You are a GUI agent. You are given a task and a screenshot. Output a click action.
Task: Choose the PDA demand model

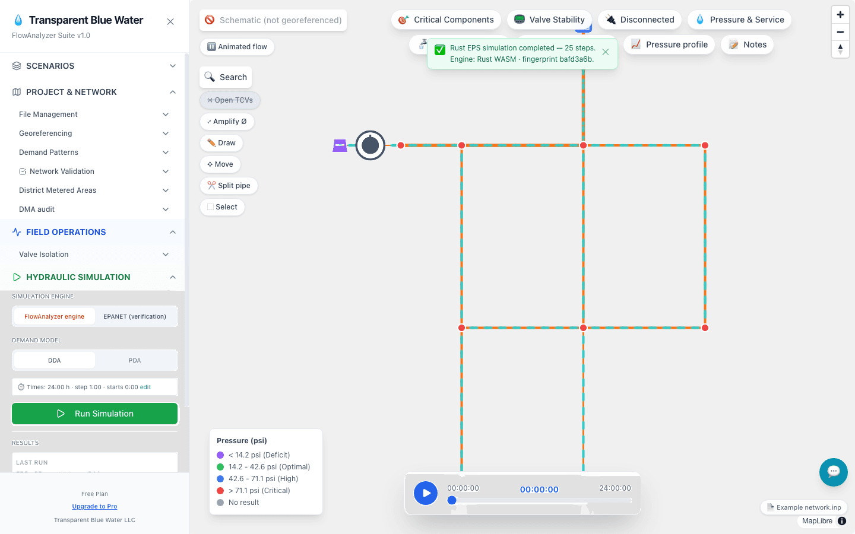(x=135, y=360)
